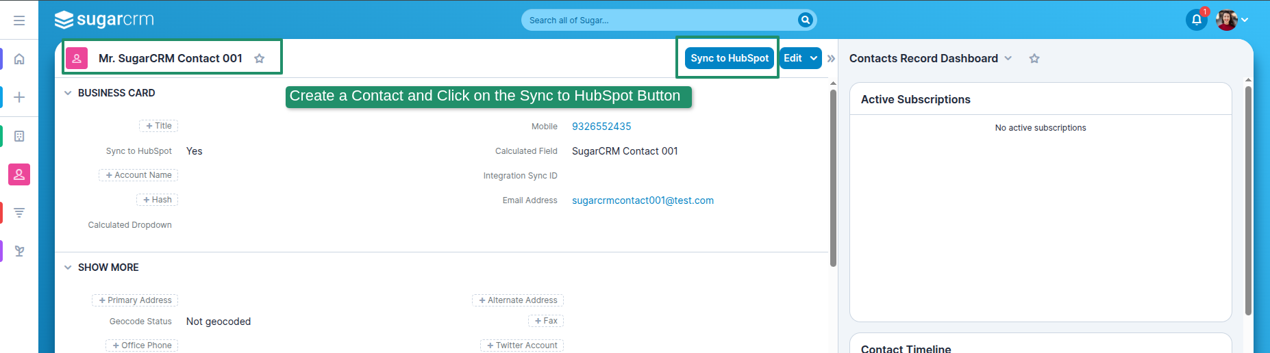Collapse the BUSINESS CARD section
This screenshot has width=1270, height=353.
[x=68, y=93]
